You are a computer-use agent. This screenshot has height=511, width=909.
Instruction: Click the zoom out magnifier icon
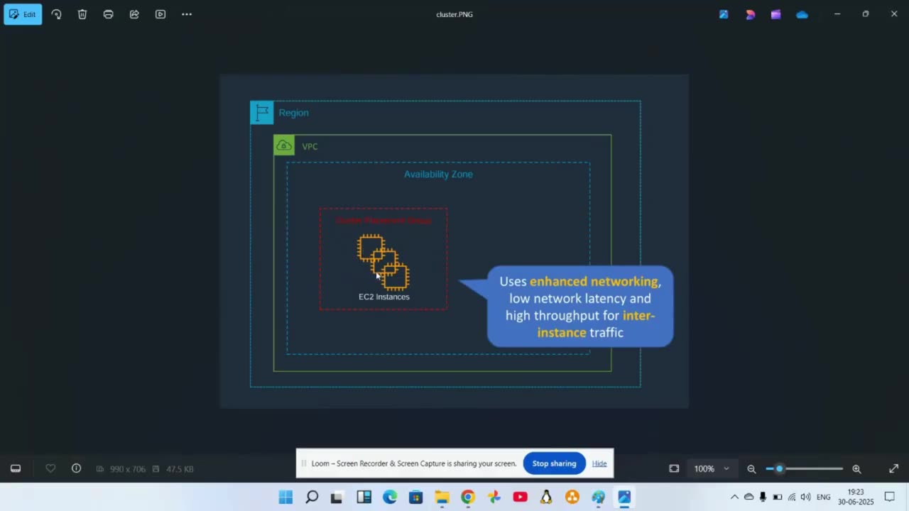(x=751, y=468)
